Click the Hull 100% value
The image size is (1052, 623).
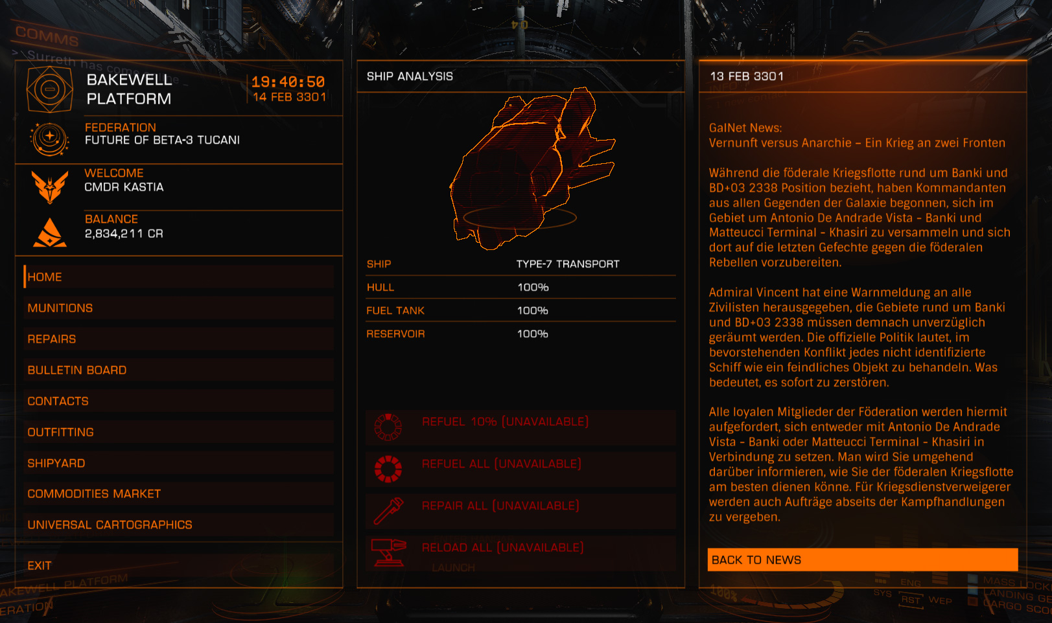533,287
